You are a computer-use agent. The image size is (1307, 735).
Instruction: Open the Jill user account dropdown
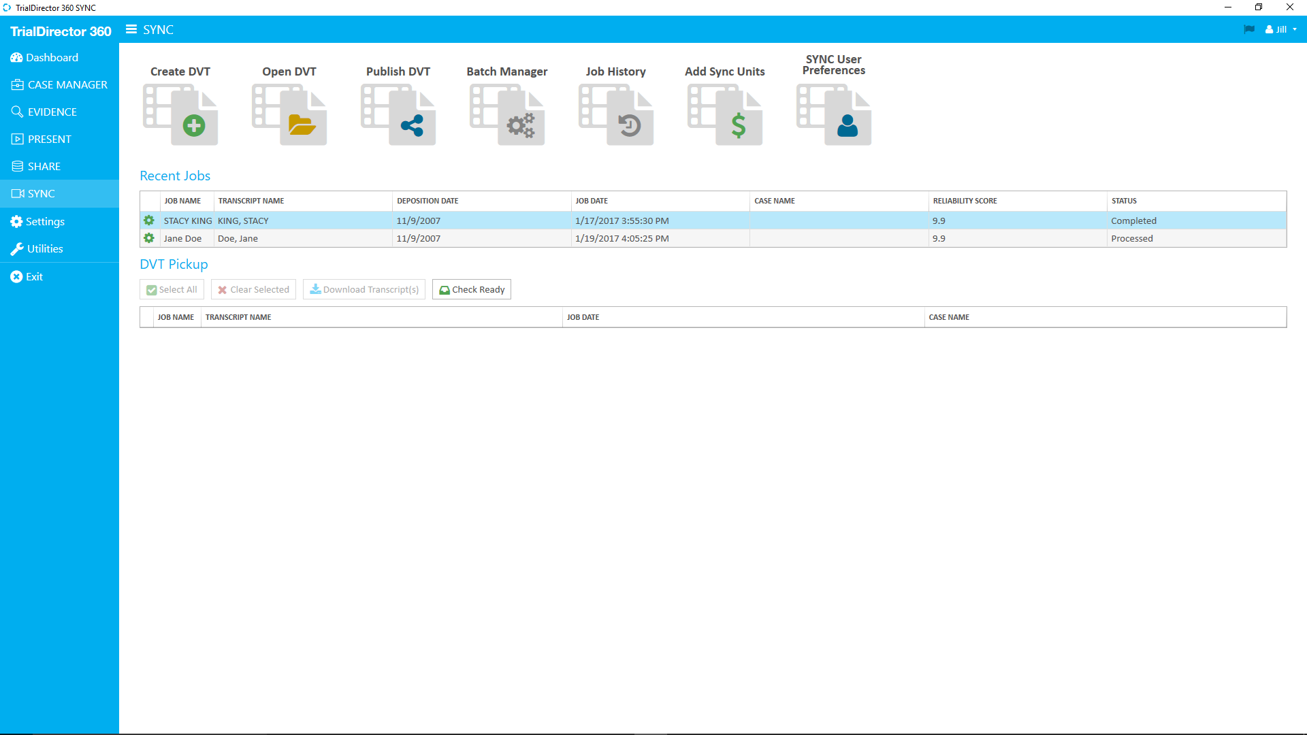1281,29
